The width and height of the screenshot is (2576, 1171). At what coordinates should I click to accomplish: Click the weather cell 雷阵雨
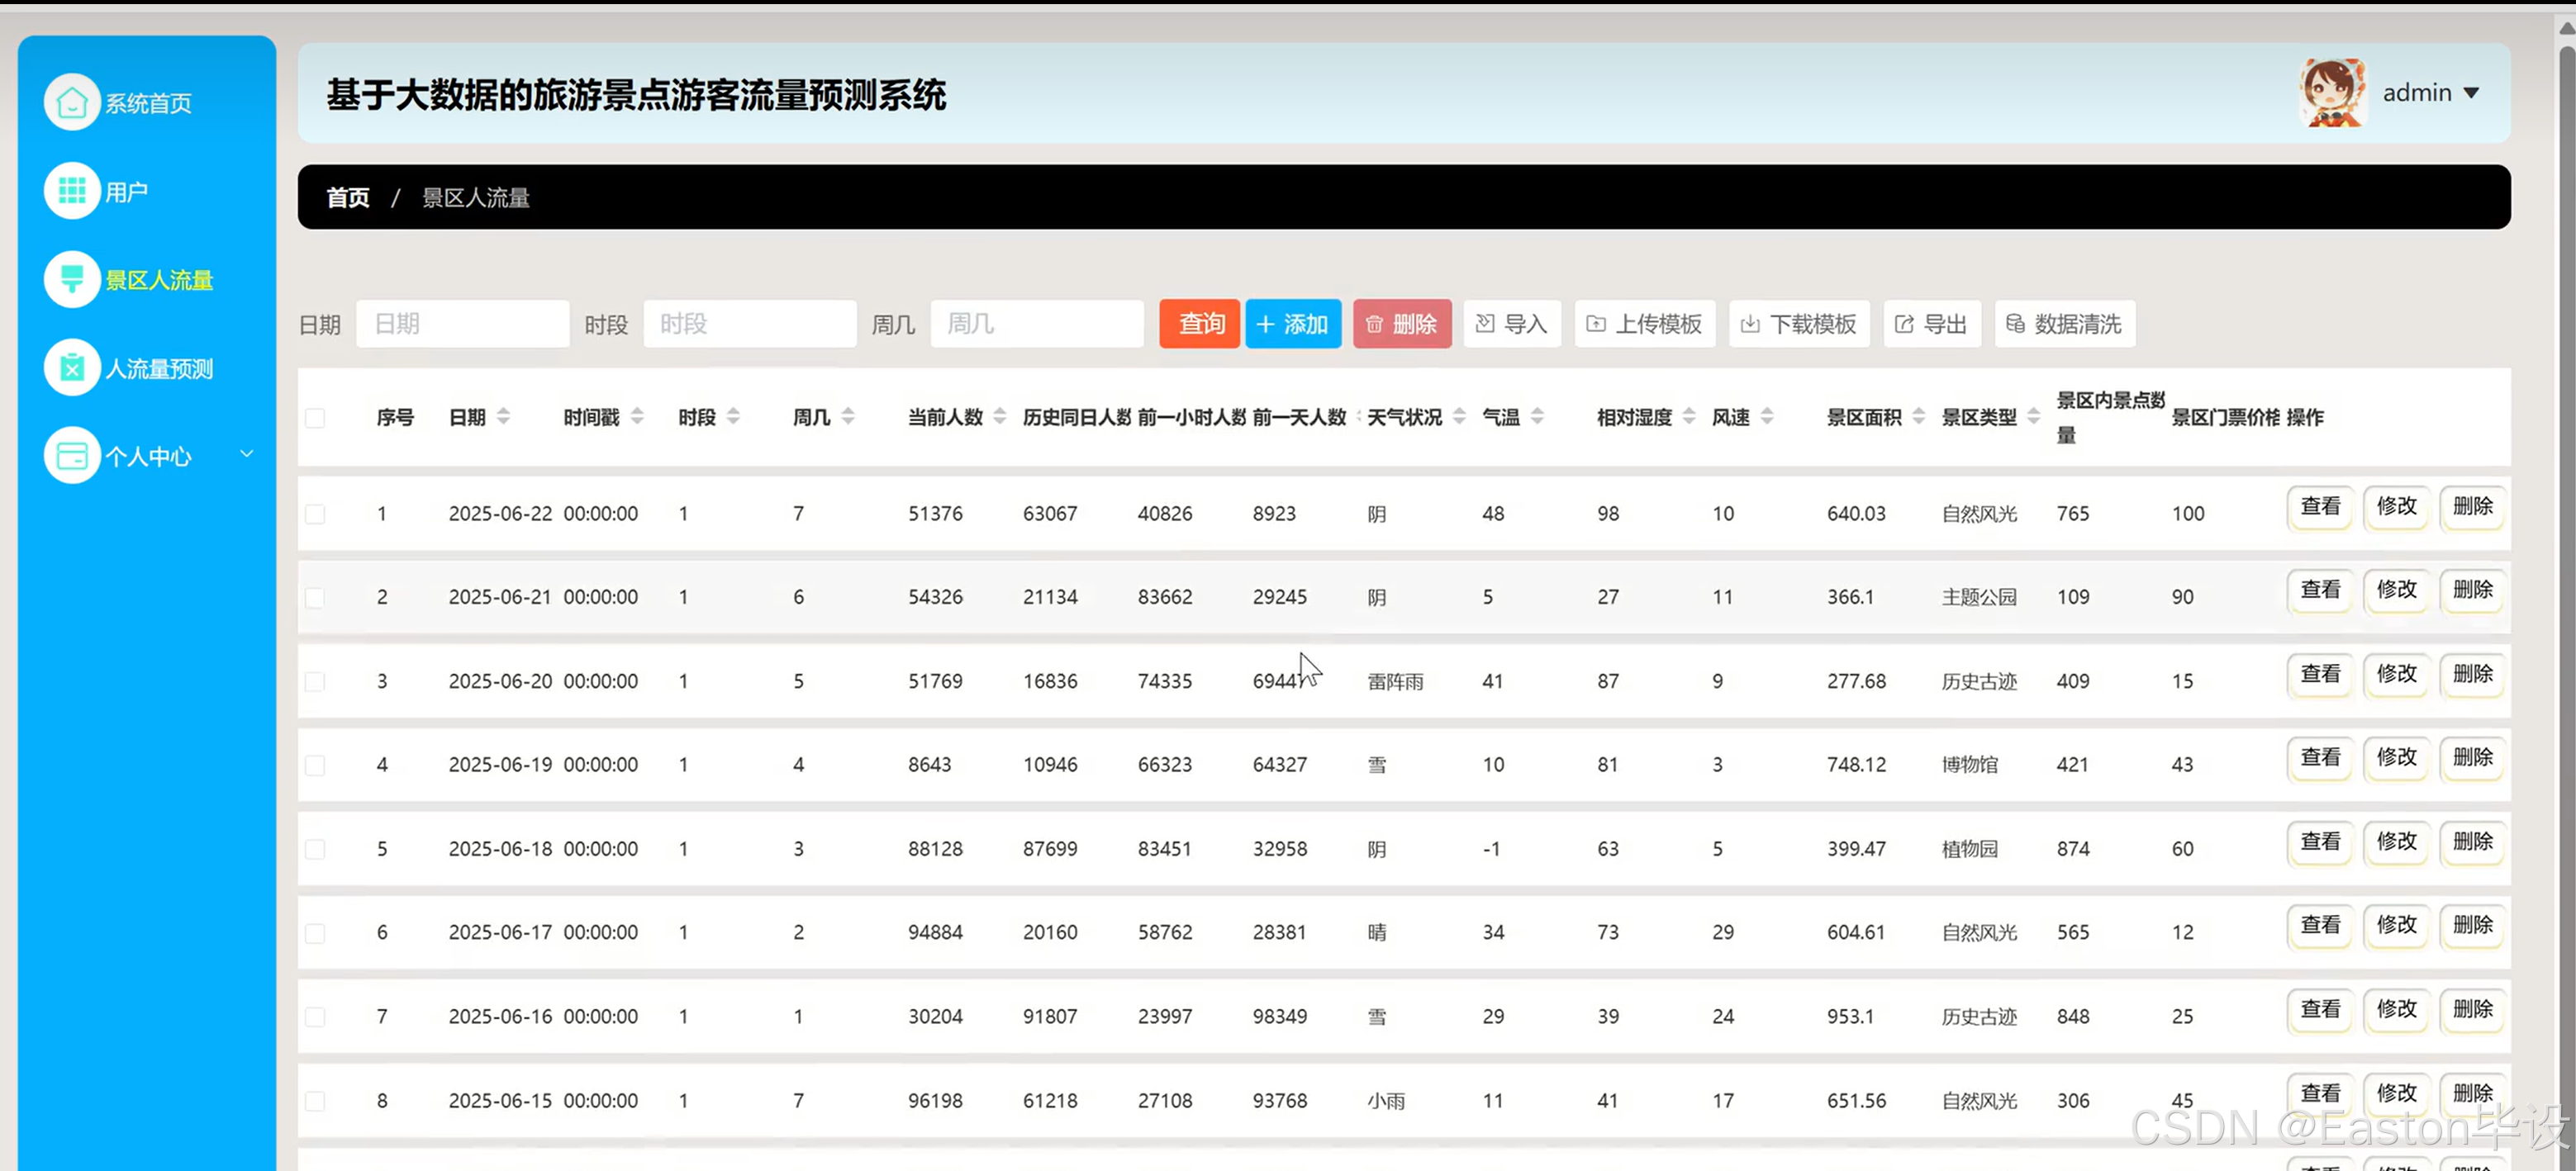point(1395,681)
